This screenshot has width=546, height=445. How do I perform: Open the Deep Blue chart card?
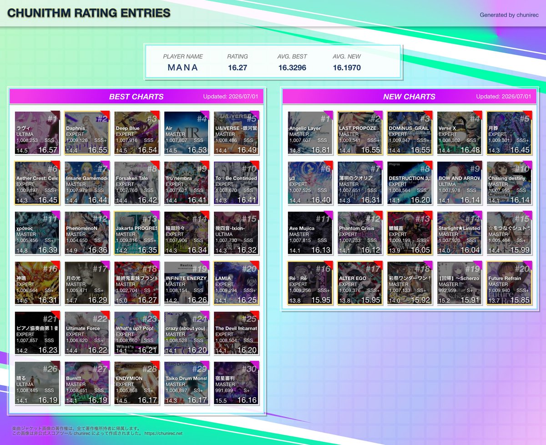coord(137,133)
